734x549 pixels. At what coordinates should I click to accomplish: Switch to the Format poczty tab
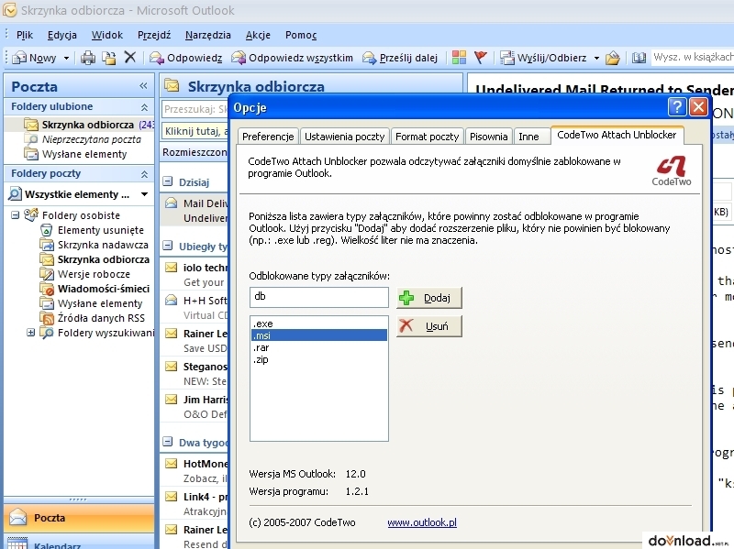tap(427, 137)
